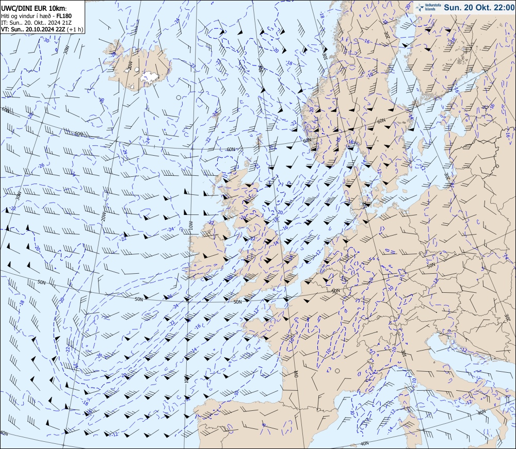516x449 pixels.
Task: Click the '20W' meridian label over Iceland
Action: click(x=130, y=65)
